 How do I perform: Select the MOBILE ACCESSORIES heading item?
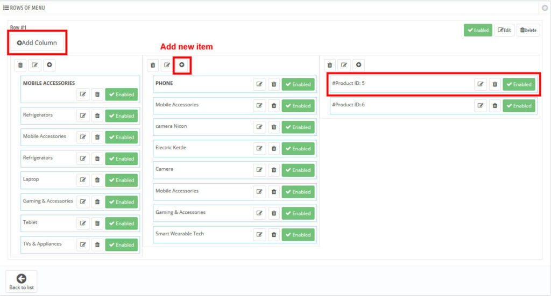49,83
